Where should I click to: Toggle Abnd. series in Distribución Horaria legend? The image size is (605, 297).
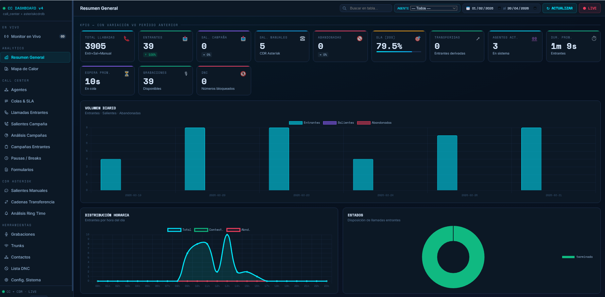point(233,230)
